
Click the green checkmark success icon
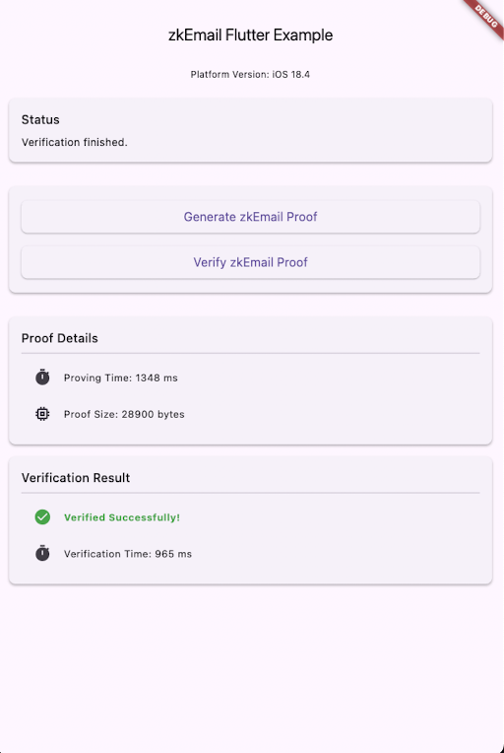[42, 517]
